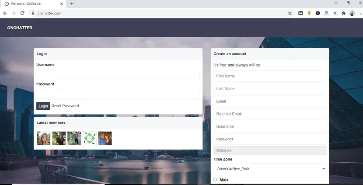Click the First Name field
The height and width of the screenshot is (185, 363).
[x=270, y=76]
